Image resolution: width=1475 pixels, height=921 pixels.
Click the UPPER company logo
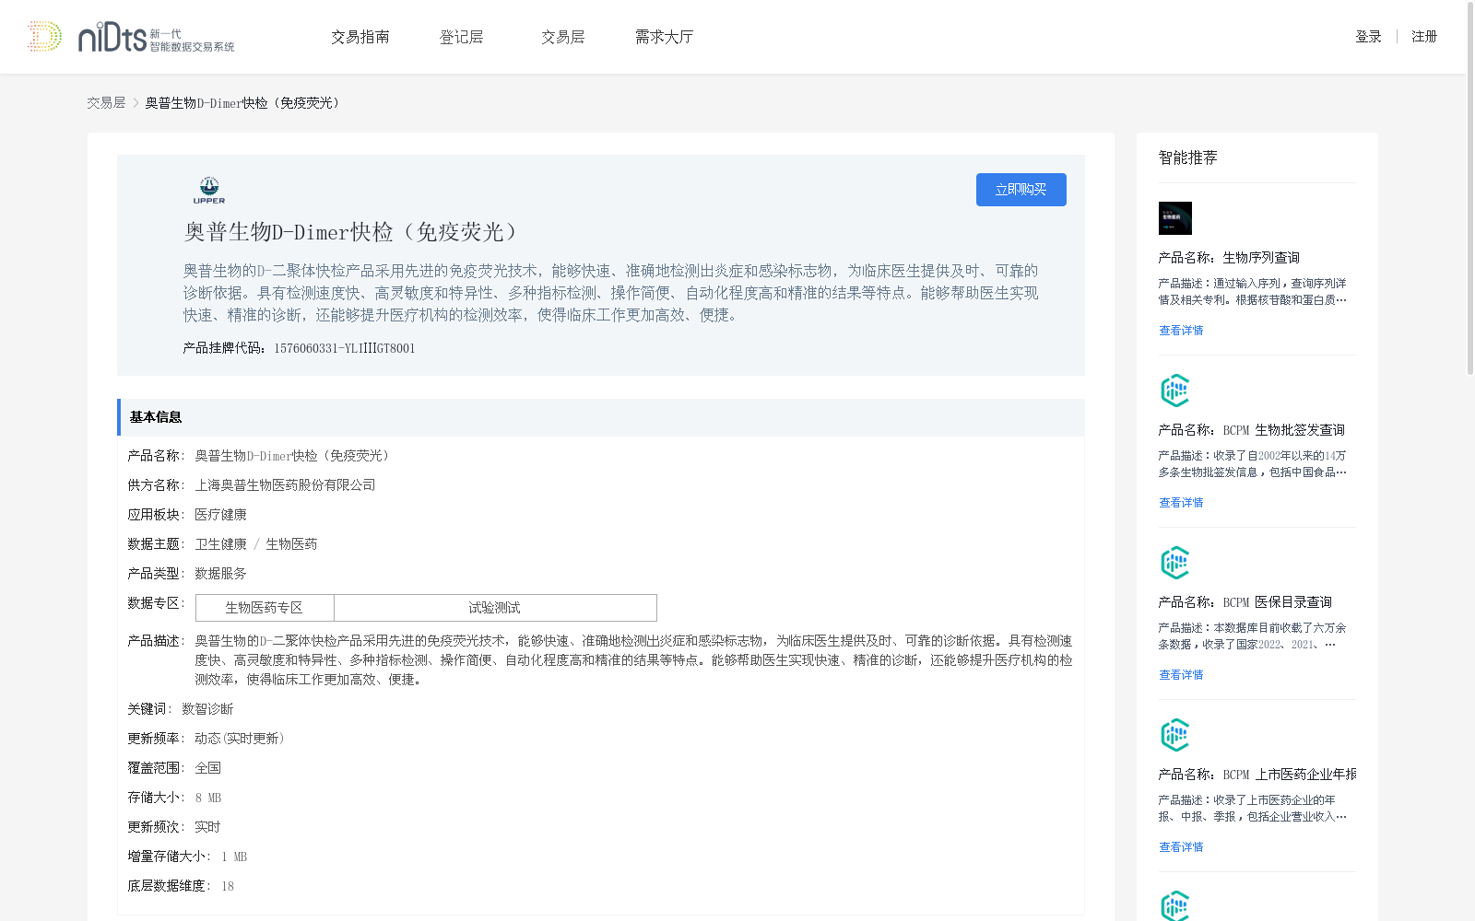pyautogui.click(x=209, y=190)
